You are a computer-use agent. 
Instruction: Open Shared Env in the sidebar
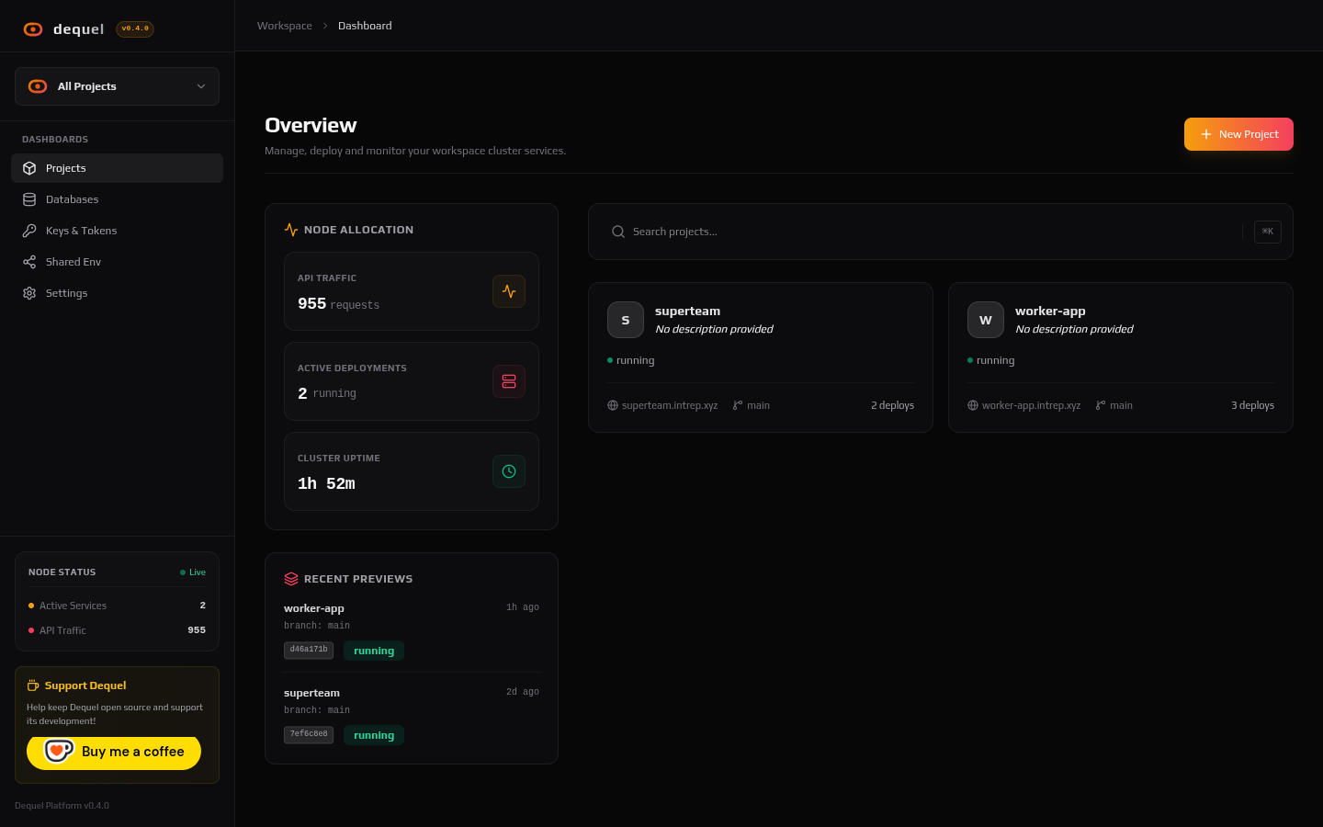point(117,262)
